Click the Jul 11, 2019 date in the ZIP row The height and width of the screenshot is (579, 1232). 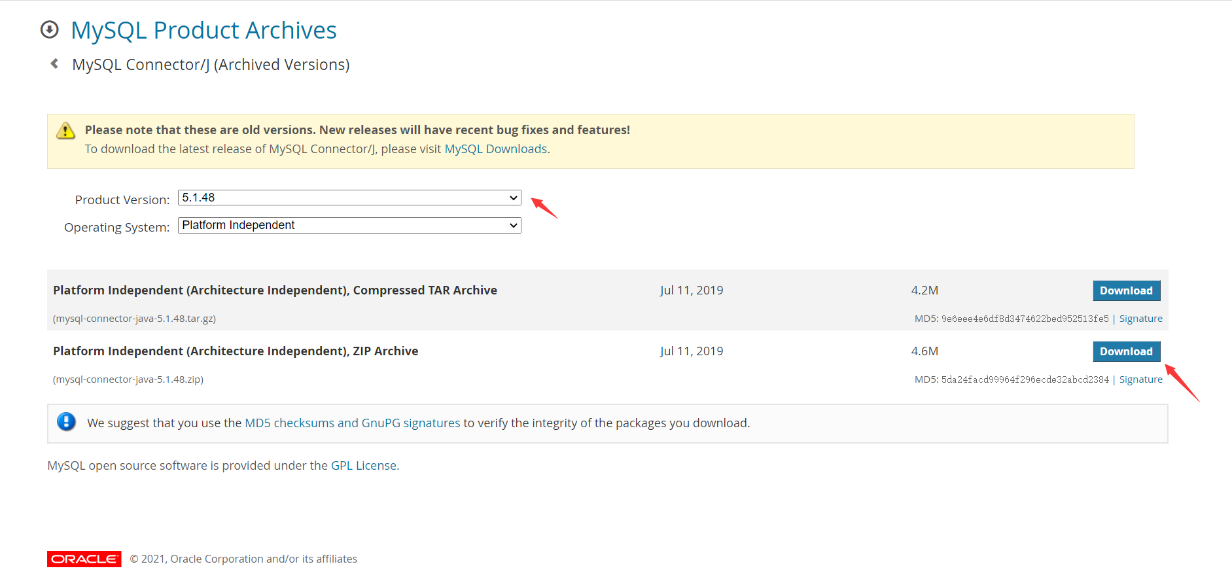pyautogui.click(x=692, y=351)
